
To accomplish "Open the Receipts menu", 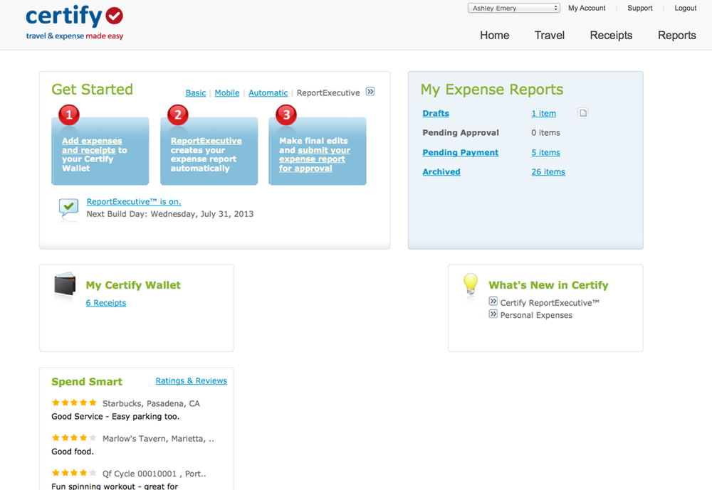I will pos(611,36).
